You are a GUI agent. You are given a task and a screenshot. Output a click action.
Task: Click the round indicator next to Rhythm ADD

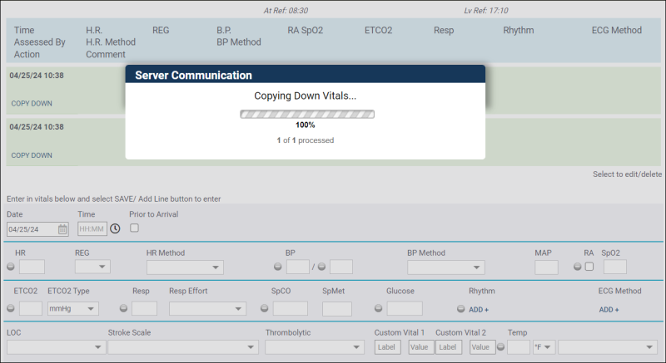point(461,309)
